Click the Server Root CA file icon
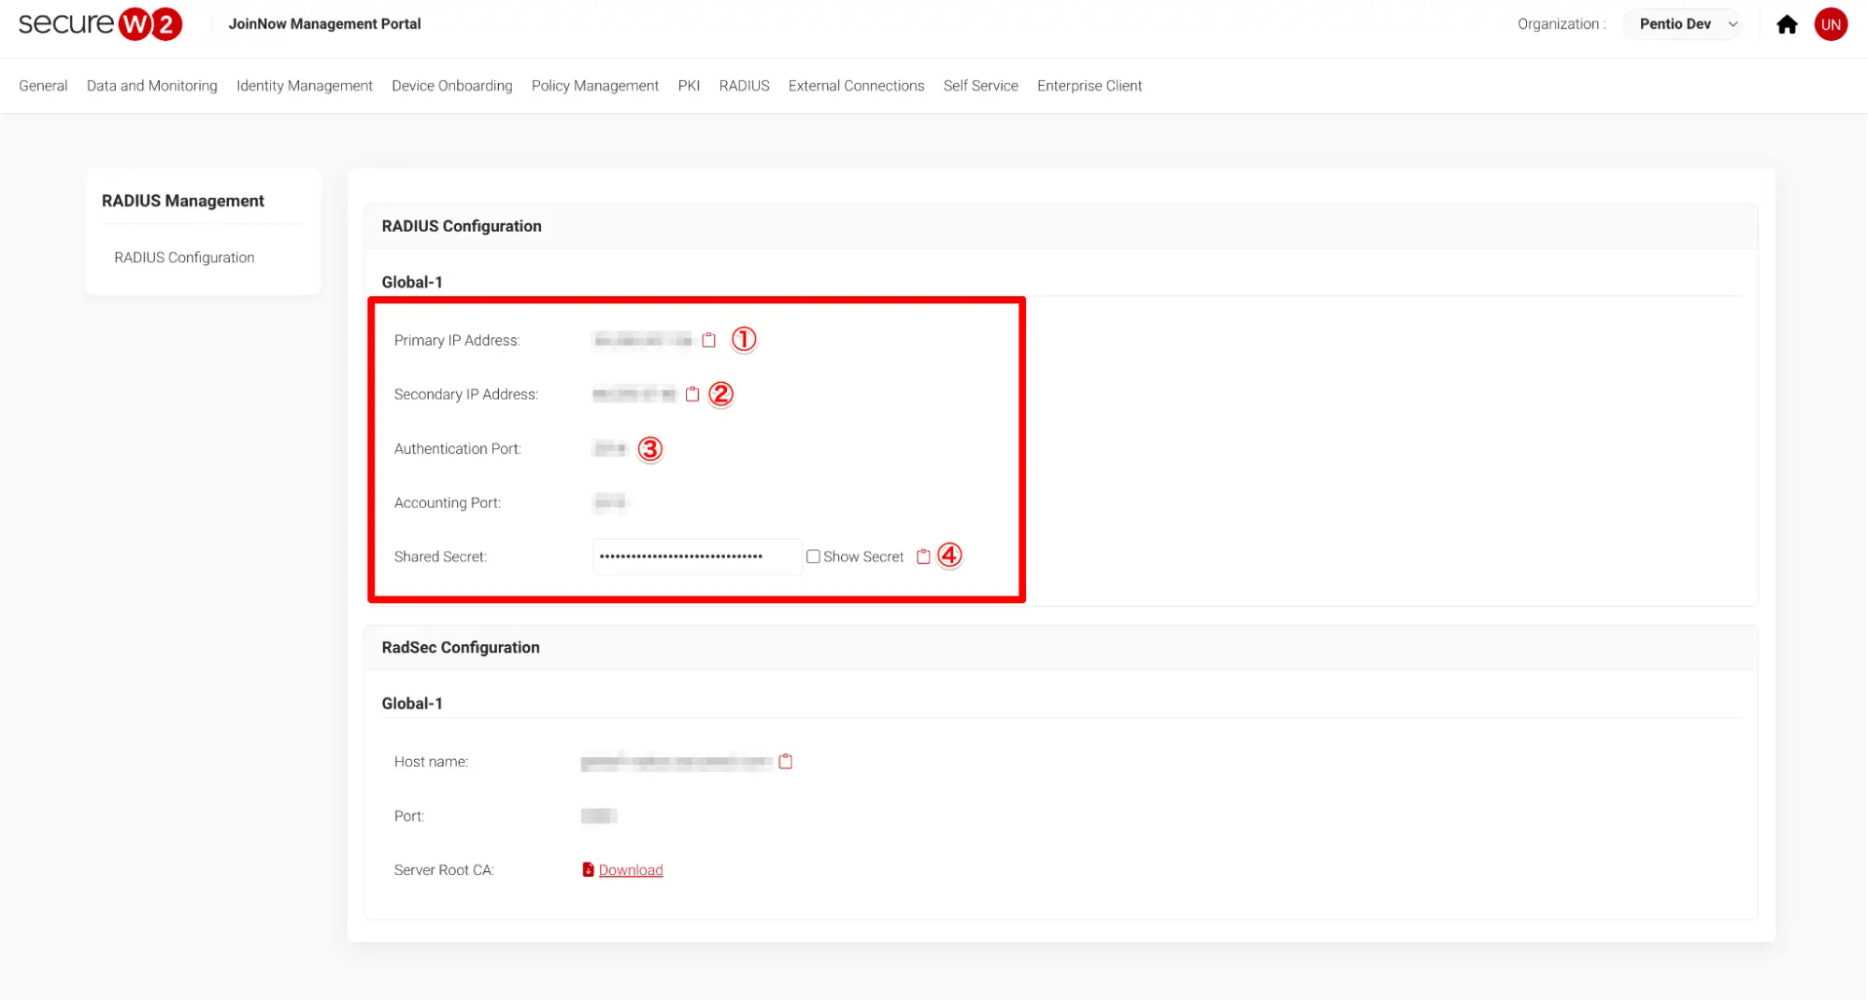The width and height of the screenshot is (1868, 1000). (588, 870)
